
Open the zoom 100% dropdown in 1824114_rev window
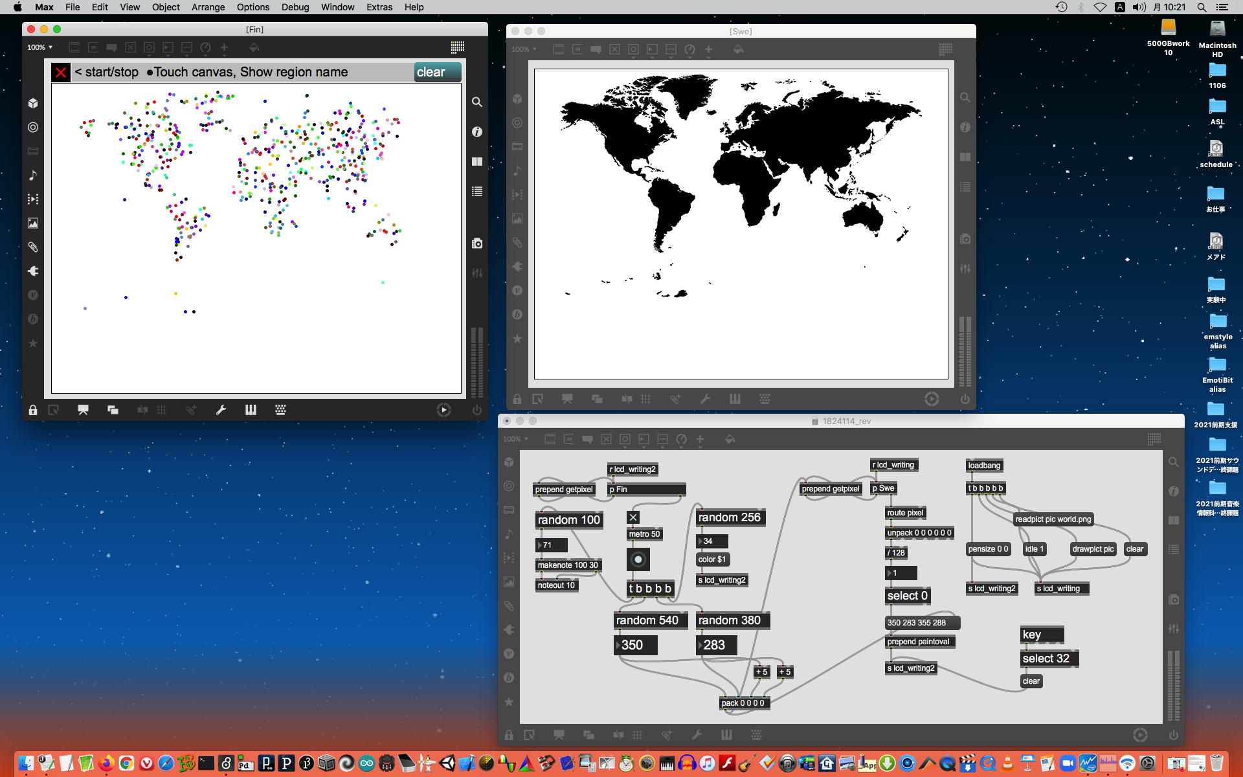(x=515, y=439)
